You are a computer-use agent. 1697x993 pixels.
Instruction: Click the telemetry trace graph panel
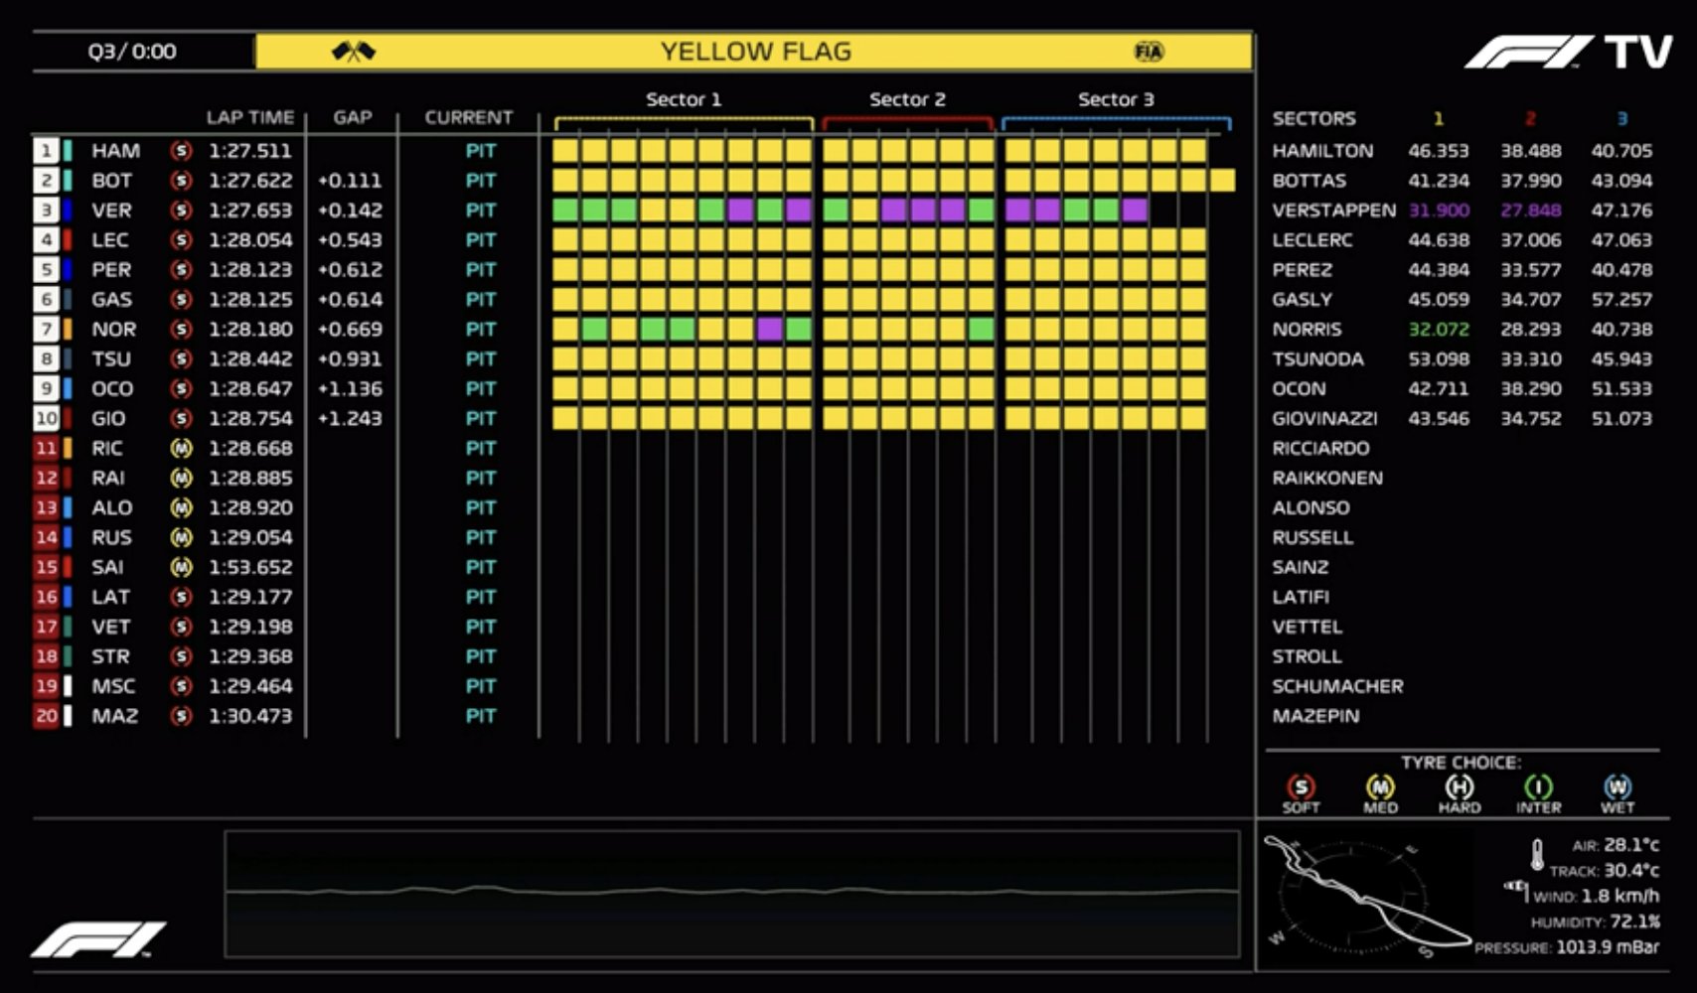click(x=732, y=894)
